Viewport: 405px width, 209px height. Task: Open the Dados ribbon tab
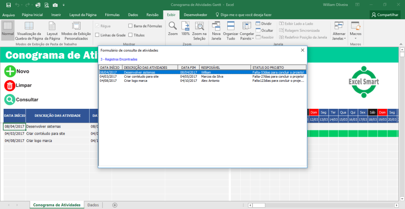click(133, 15)
